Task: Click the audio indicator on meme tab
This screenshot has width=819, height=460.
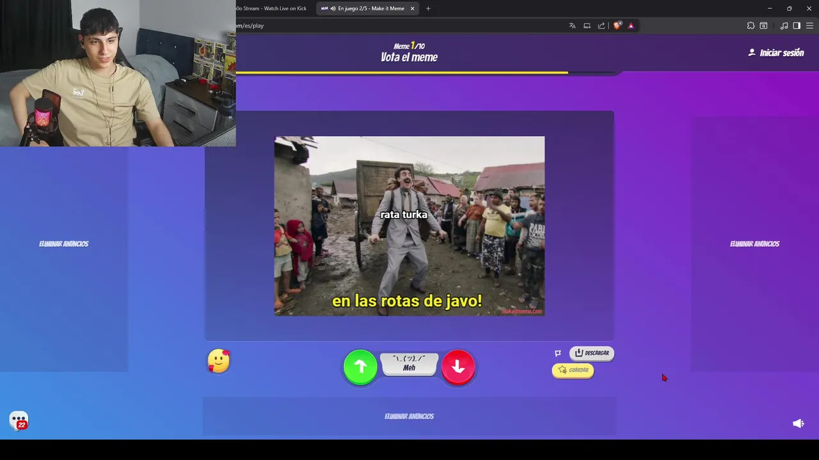Action: pos(333,8)
